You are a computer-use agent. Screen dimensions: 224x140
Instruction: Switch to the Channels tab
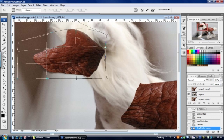[x=202, y=76]
